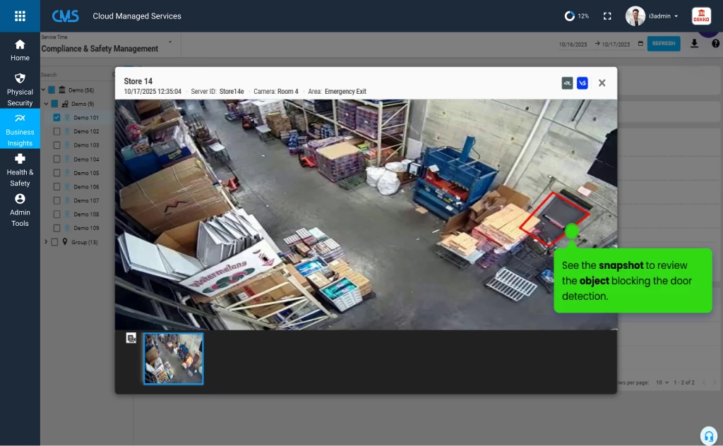Open the help icon in the header

click(715, 43)
